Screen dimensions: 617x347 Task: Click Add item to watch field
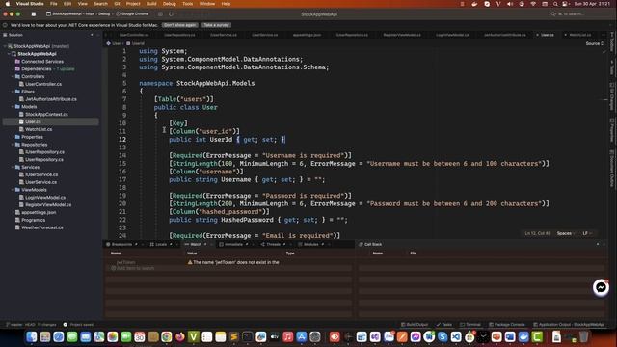click(x=135, y=268)
